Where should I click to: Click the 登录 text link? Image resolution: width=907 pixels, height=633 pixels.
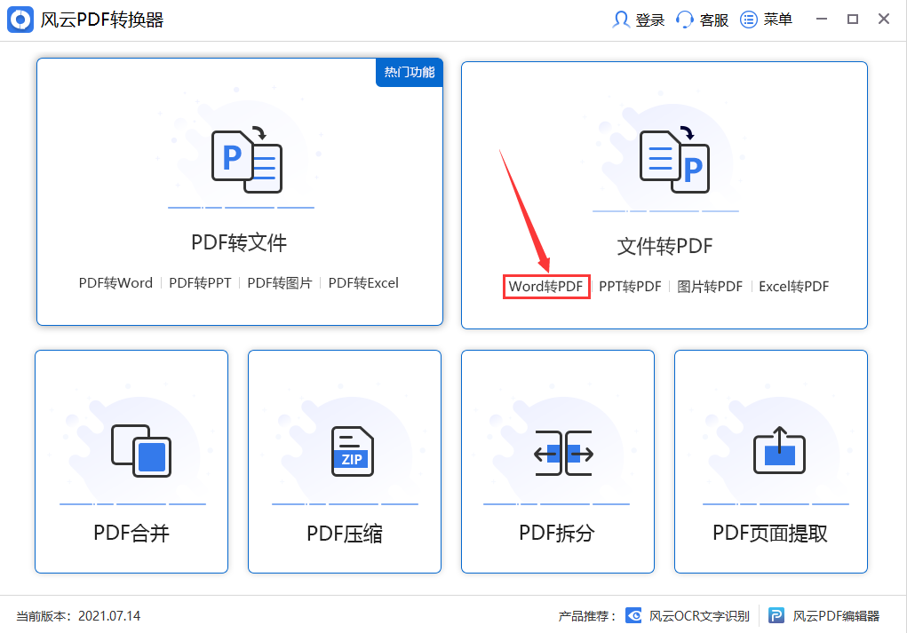coord(649,20)
